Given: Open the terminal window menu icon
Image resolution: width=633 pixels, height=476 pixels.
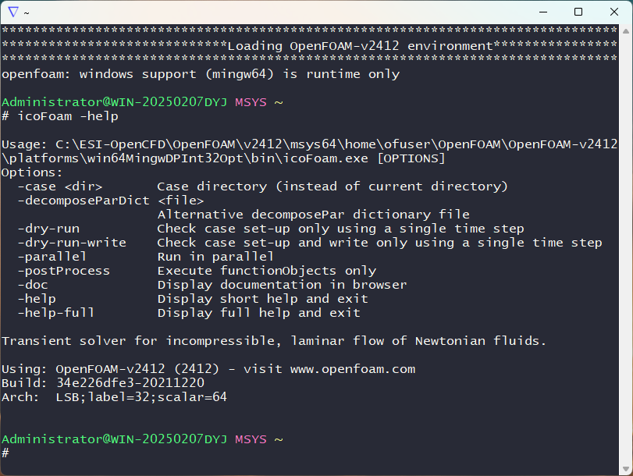Looking at the screenshot, I should pos(13,12).
